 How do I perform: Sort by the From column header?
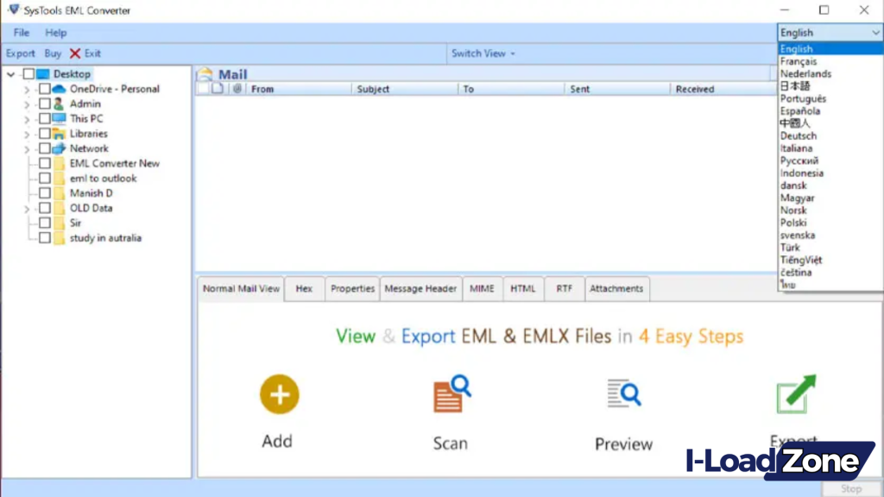(x=299, y=89)
